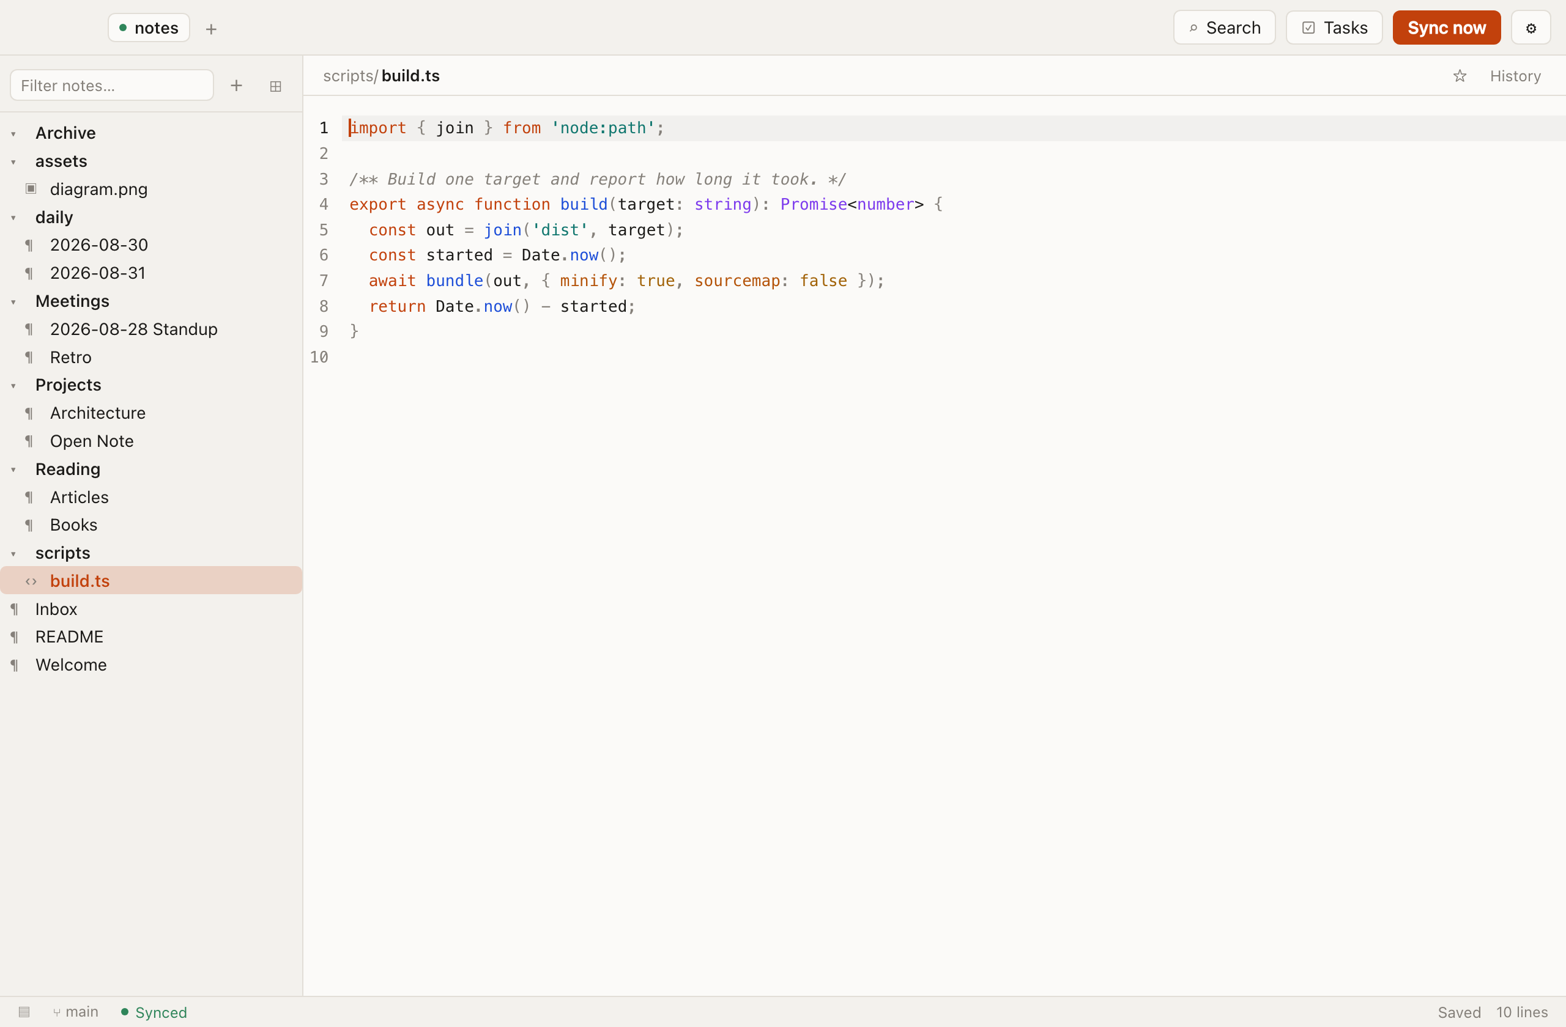Click the paragraph icon next to README

point(15,637)
